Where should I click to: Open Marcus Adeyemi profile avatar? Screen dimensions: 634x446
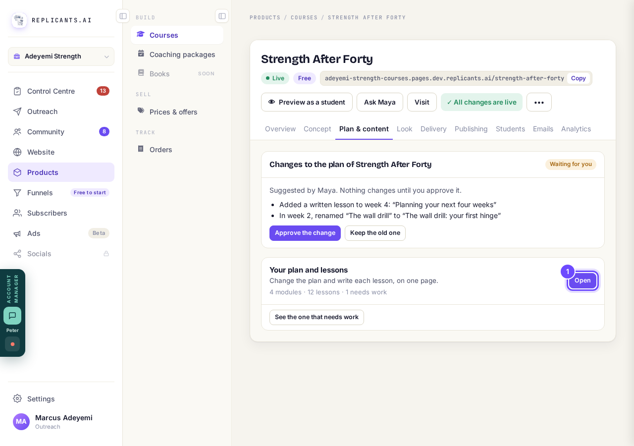[21, 422]
